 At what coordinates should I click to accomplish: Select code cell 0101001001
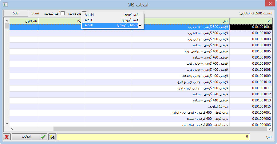(x=251, y=27)
